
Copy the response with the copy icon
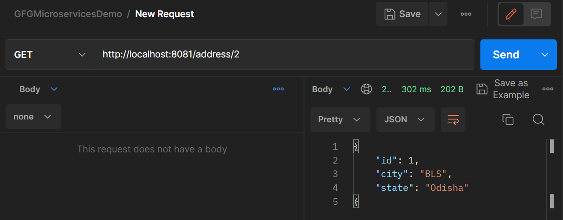click(508, 119)
